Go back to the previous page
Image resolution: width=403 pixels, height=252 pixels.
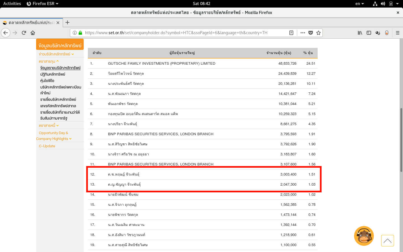coord(6,33)
